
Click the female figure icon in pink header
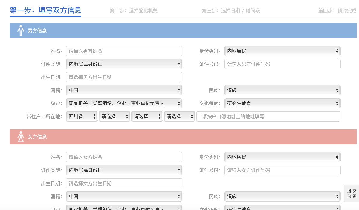coord(20,137)
